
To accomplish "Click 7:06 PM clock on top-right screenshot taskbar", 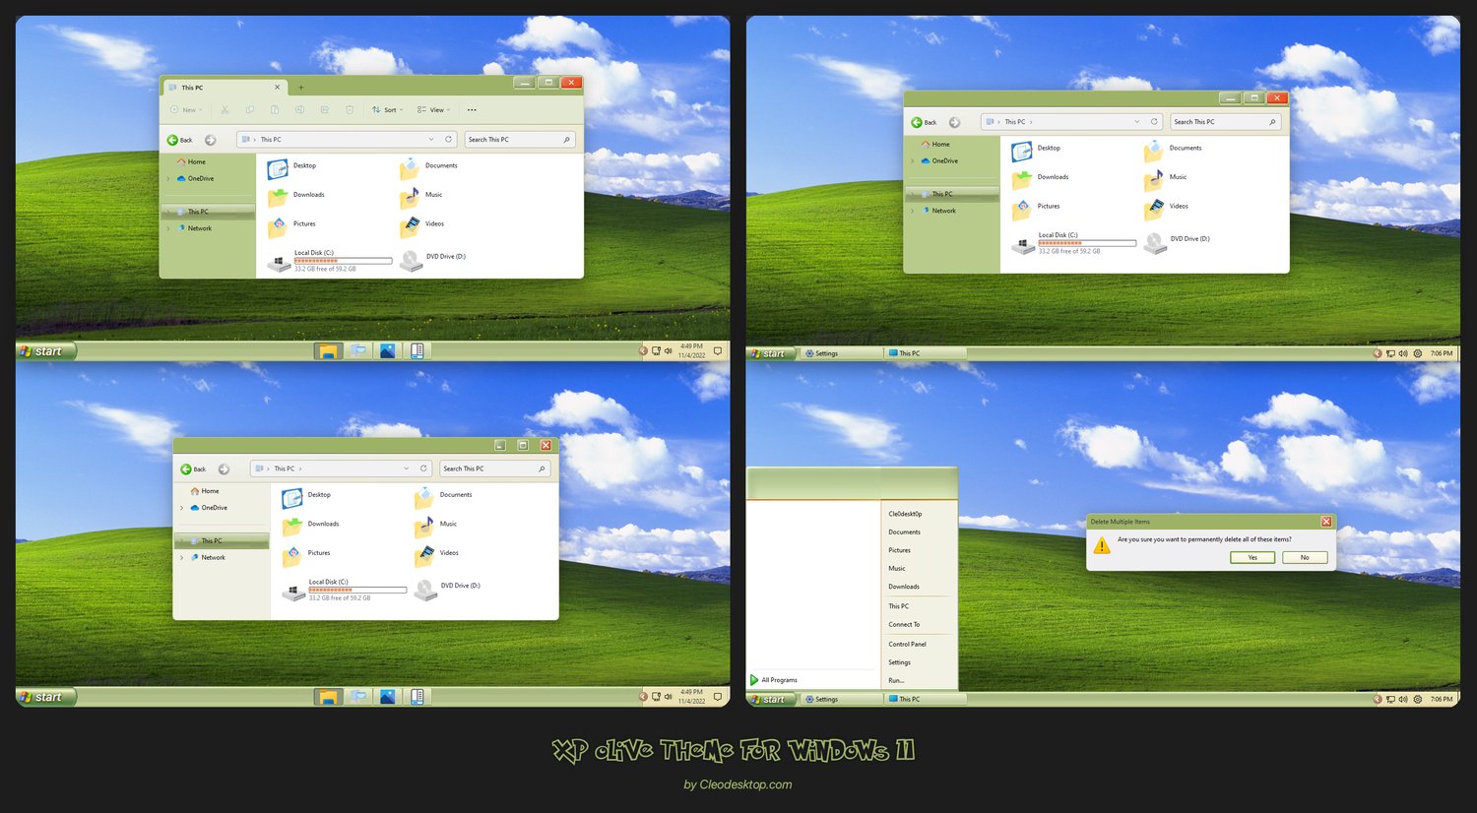I will pyautogui.click(x=1442, y=353).
